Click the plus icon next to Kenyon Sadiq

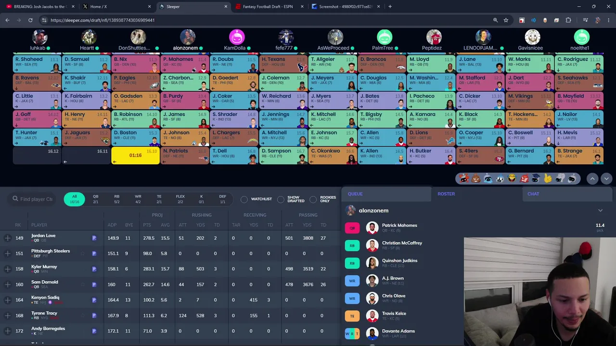pos(7,300)
